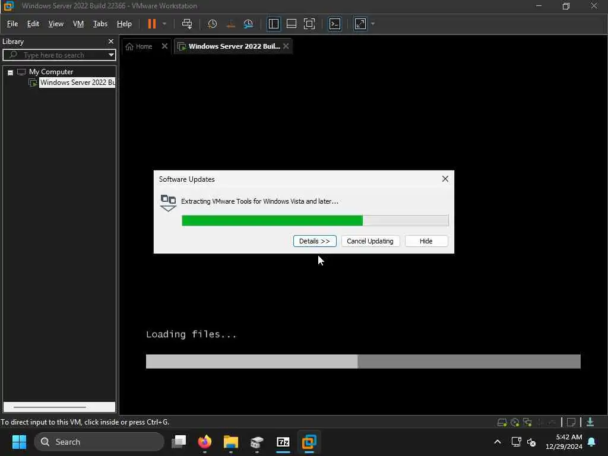The height and width of the screenshot is (456, 608).
Task: Click the packaging app taskbar icon
Action: (256, 442)
